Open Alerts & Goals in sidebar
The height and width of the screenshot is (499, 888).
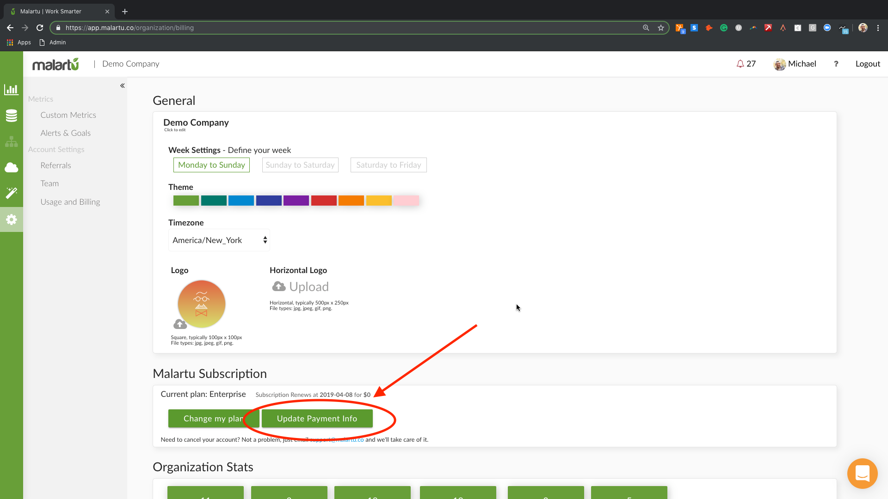tap(65, 133)
